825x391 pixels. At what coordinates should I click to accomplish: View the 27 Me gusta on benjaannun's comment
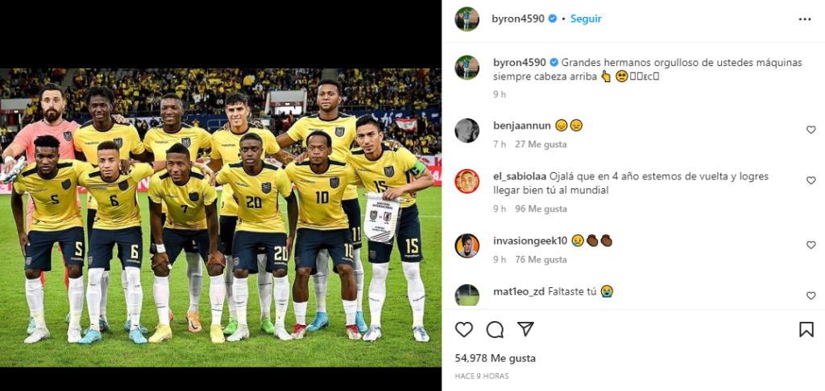(x=541, y=144)
